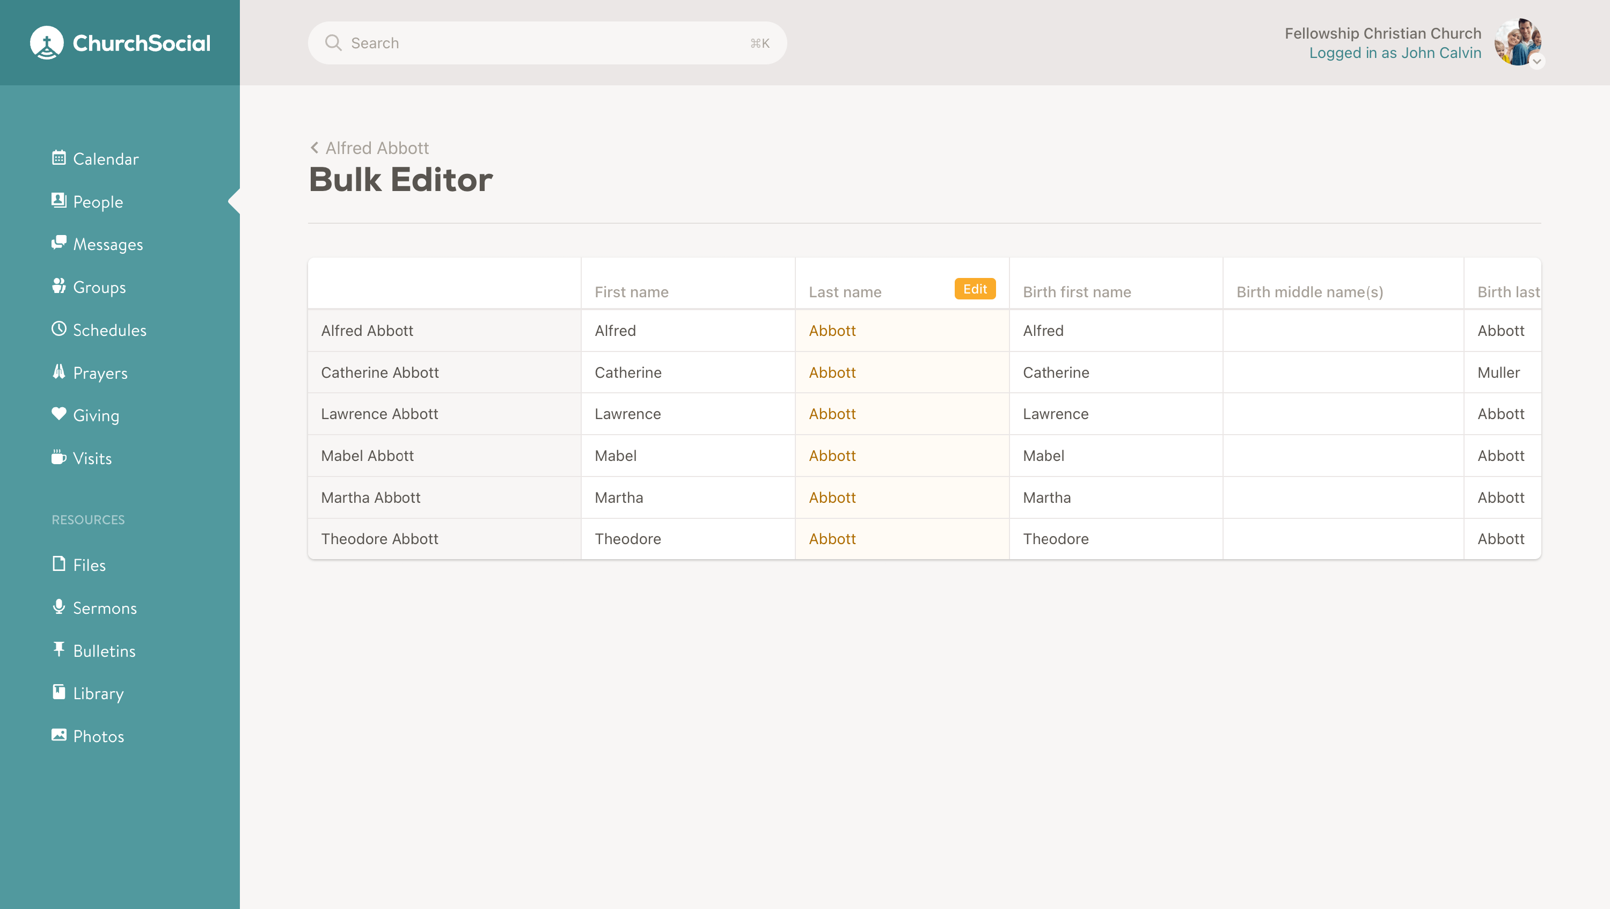Viewport: 1610px width, 909px height.
Task: Click Last name column header
Action: point(845,292)
